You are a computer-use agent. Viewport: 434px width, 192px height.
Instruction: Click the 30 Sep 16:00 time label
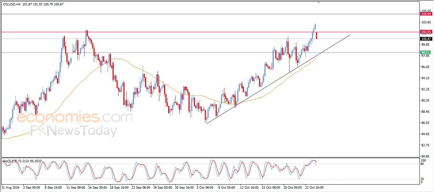click(184, 187)
